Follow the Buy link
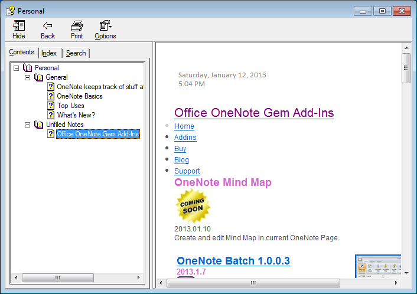This screenshot has width=417, height=294. (x=180, y=149)
